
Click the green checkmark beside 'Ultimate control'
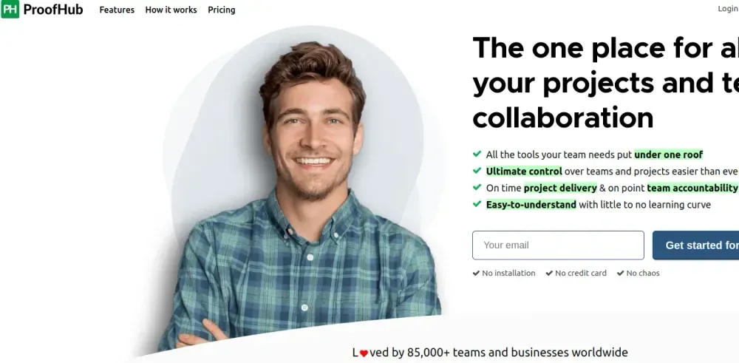(x=477, y=170)
